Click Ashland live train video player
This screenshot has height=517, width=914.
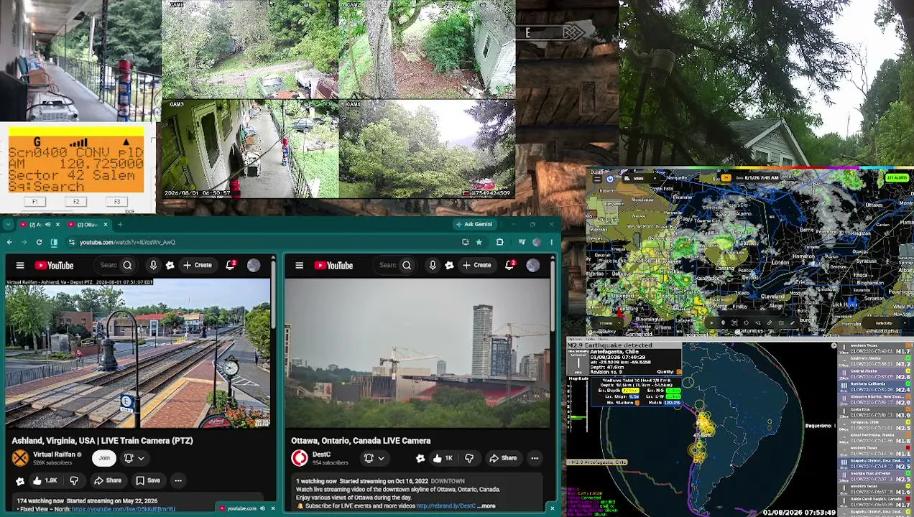(138, 353)
